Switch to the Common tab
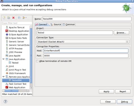The height and width of the screenshot is (106, 134). pos(69,25)
